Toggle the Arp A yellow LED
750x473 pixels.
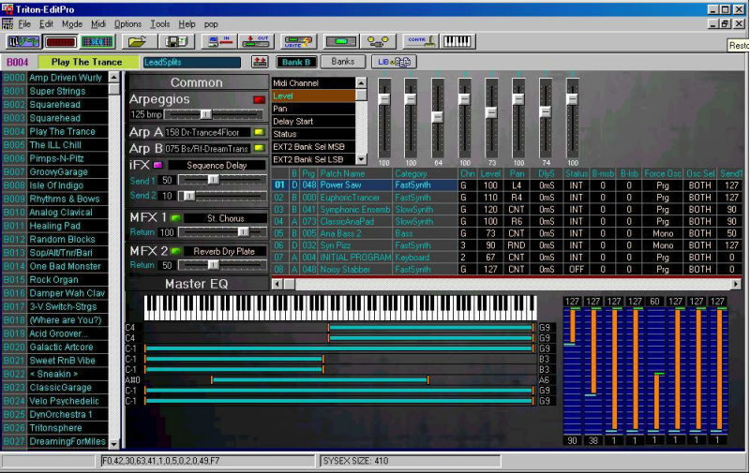259,133
